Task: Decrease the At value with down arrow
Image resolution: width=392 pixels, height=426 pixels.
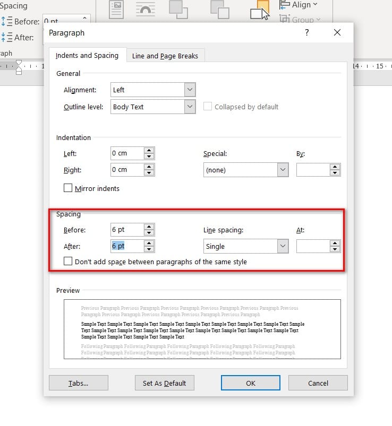Action: coord(335,249)
